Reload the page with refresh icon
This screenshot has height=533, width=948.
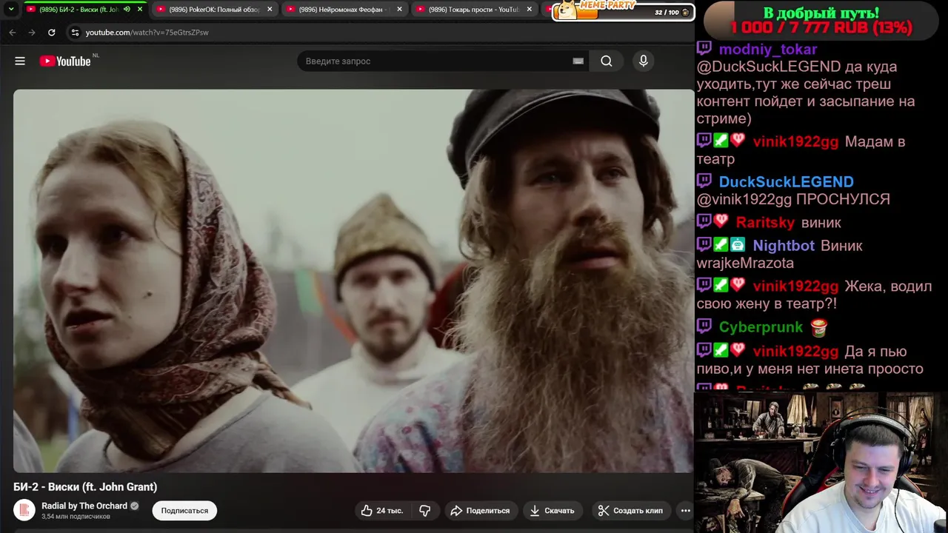pos(51,33)
